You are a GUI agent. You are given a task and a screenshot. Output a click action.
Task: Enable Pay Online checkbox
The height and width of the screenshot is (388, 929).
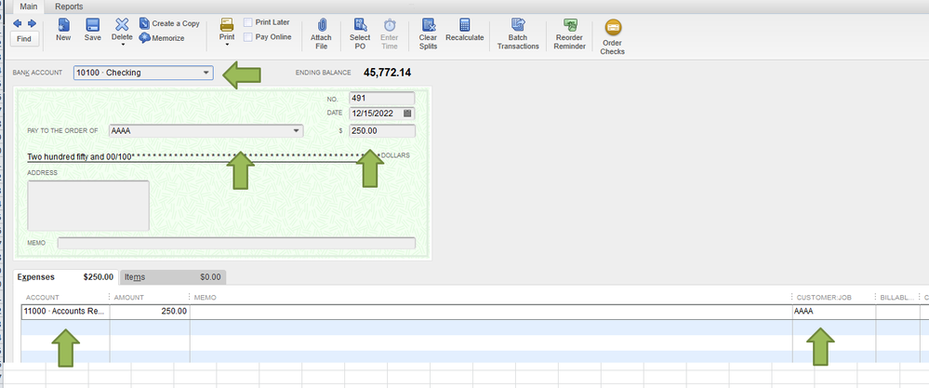[247, 36]
